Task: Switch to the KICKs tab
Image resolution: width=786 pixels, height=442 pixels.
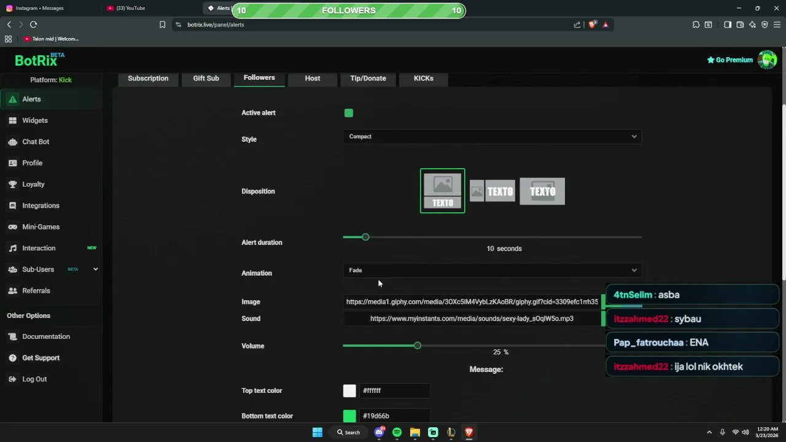Action: pos(424,79)
